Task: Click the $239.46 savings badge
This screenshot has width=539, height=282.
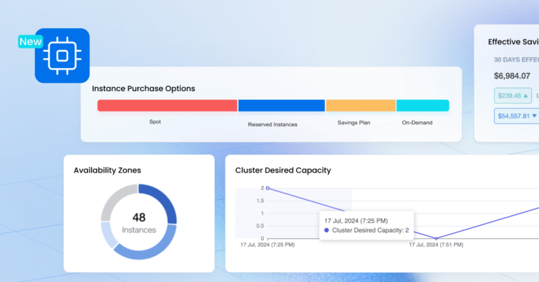Action: point(514,95)
